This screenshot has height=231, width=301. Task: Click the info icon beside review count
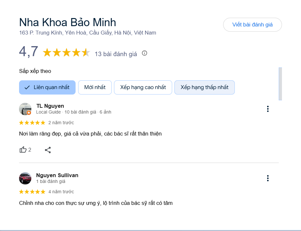tap(144, 53)
